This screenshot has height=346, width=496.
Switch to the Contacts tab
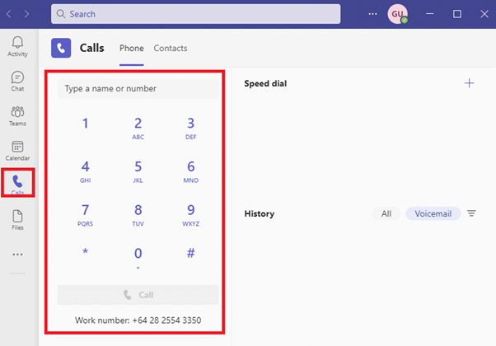point(170,49)
